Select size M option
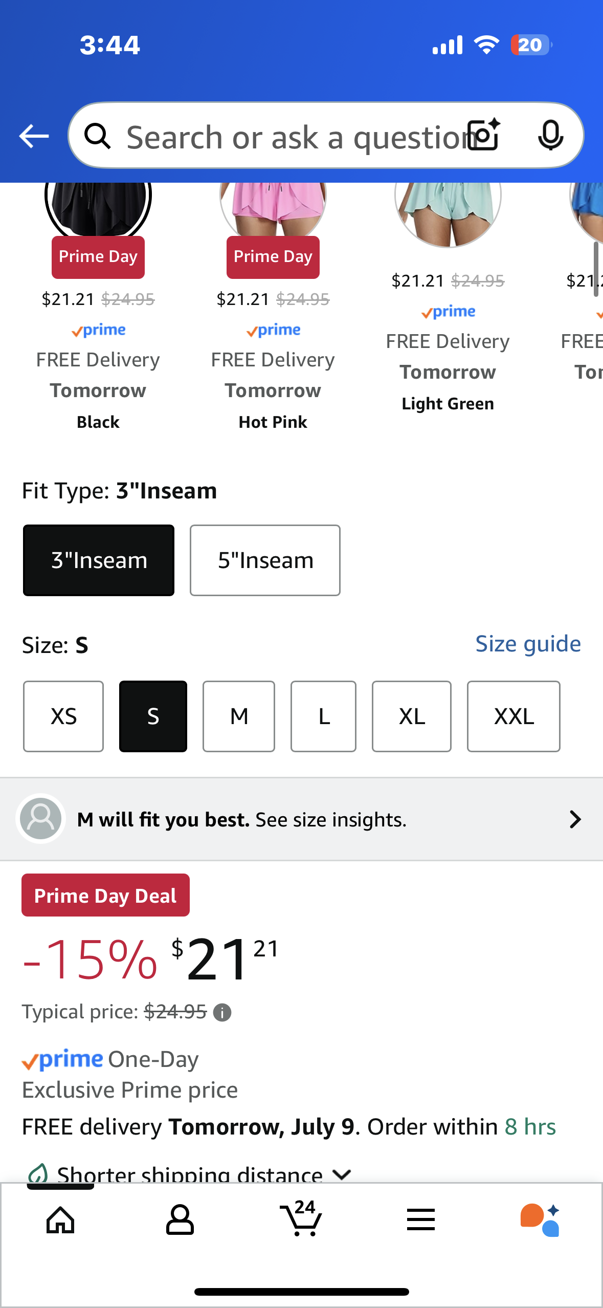 coord(239,716)
